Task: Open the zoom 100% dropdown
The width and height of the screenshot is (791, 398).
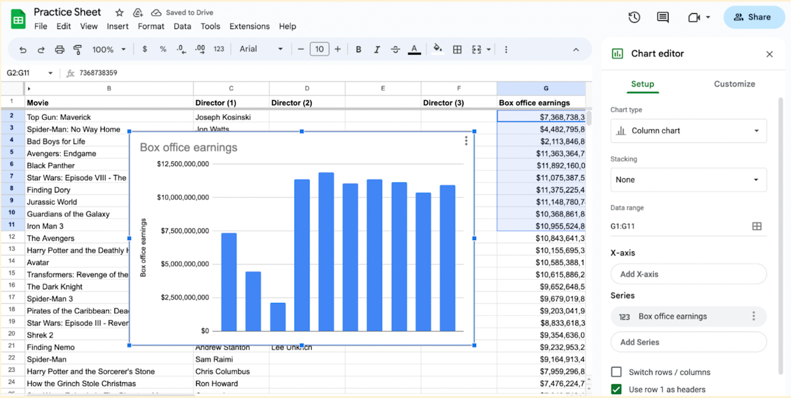Action: click(x=109, y=50)
